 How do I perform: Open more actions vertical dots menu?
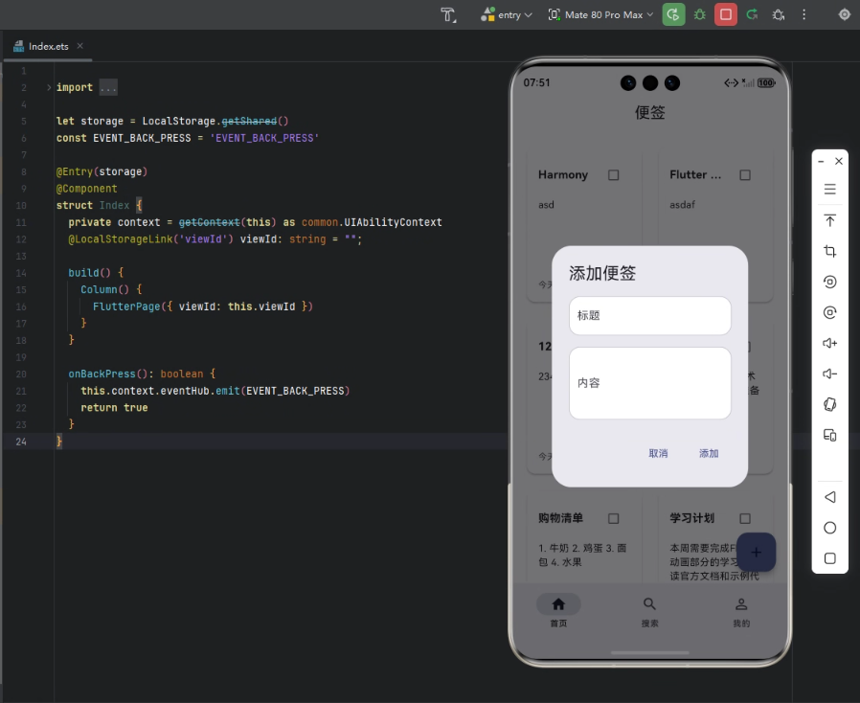tap(804, 14)
